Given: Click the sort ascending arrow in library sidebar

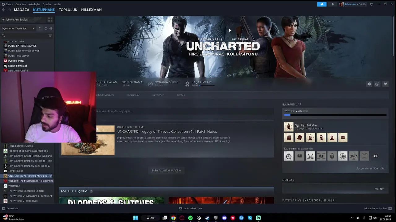Looking at the screenshot, I should 40,28.
